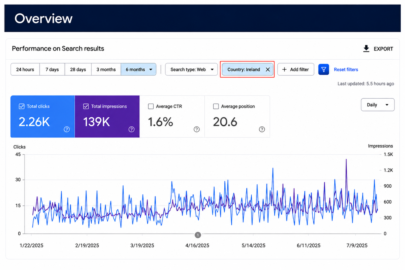Image resolution: width=405 pixels, height=270 pixels.
Task: Select the 7 days range
Action: pyautogui.click(x=52, y=69)
